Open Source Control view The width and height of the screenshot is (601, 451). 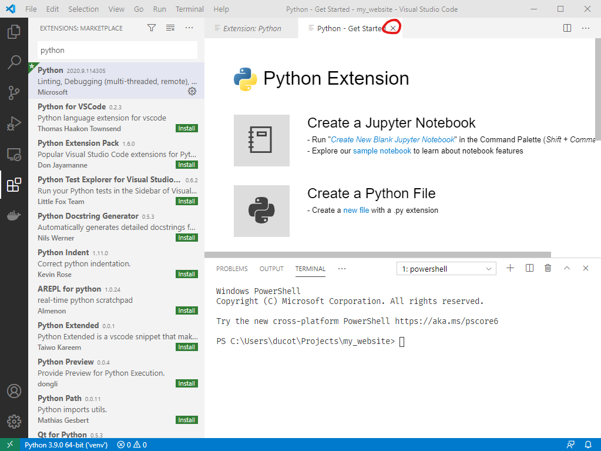(14, 92)
